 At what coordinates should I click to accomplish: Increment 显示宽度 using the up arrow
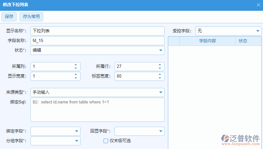(x=76, y=74)
